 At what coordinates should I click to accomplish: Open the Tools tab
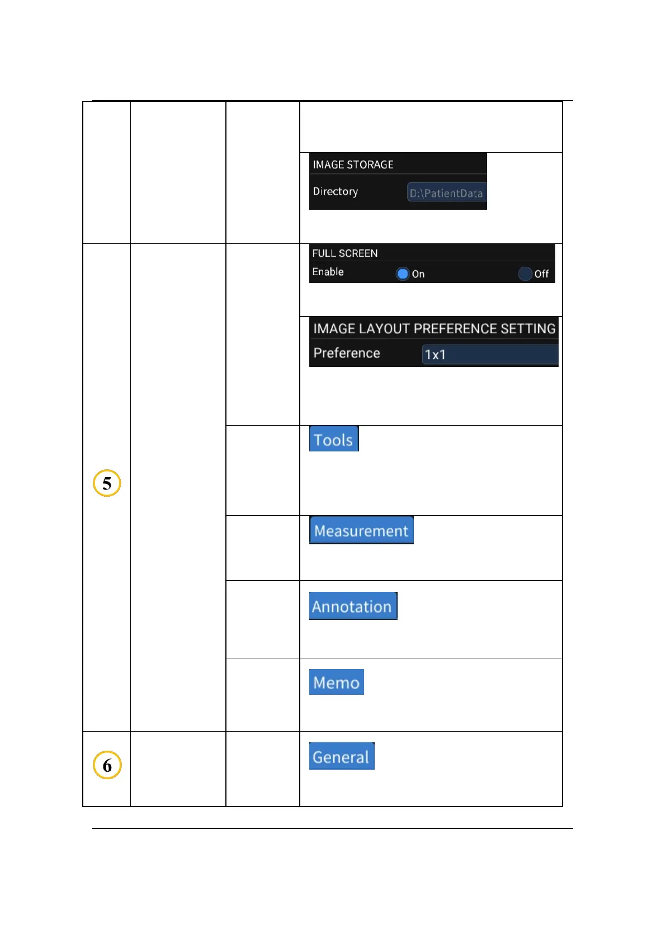(334, 440)
